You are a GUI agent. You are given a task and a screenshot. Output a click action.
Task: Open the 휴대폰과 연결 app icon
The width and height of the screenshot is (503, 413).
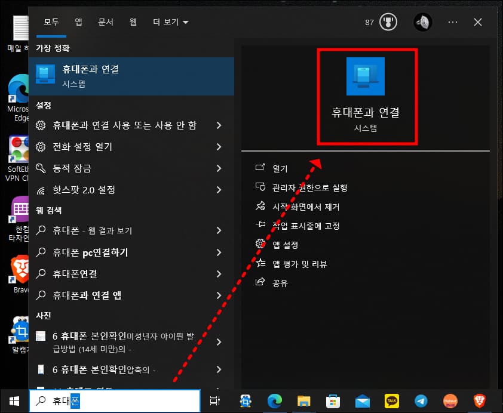366,78
